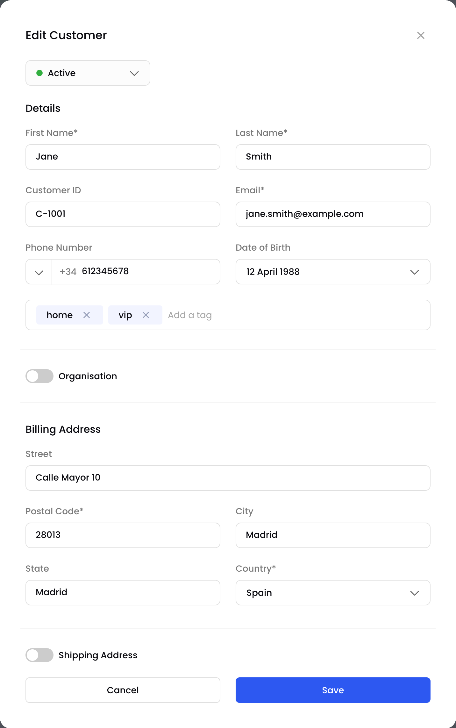The image size is (456, 728).
Task: Remove the home tag
Action: coord(87,315)
